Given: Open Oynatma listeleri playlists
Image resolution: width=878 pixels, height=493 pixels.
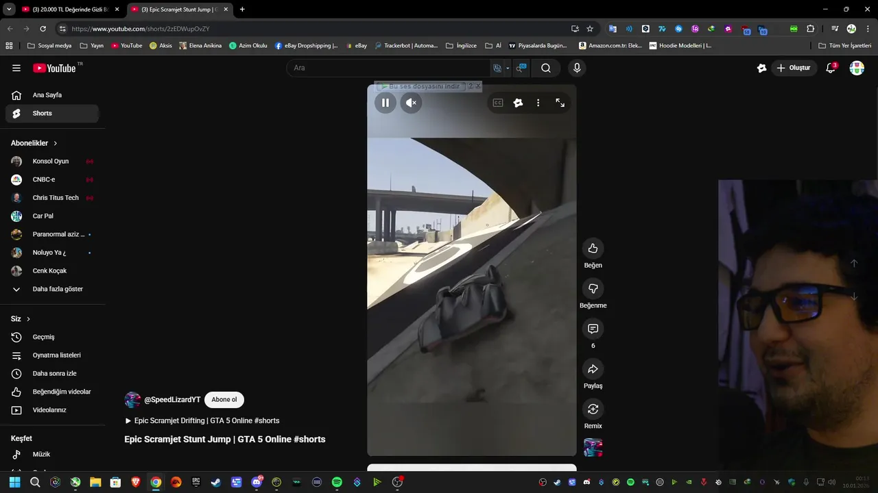Looking at the screenshot, I should (52, 355).
